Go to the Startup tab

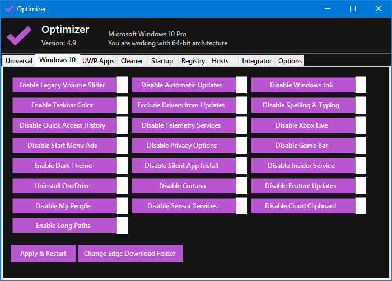(162, 61)
